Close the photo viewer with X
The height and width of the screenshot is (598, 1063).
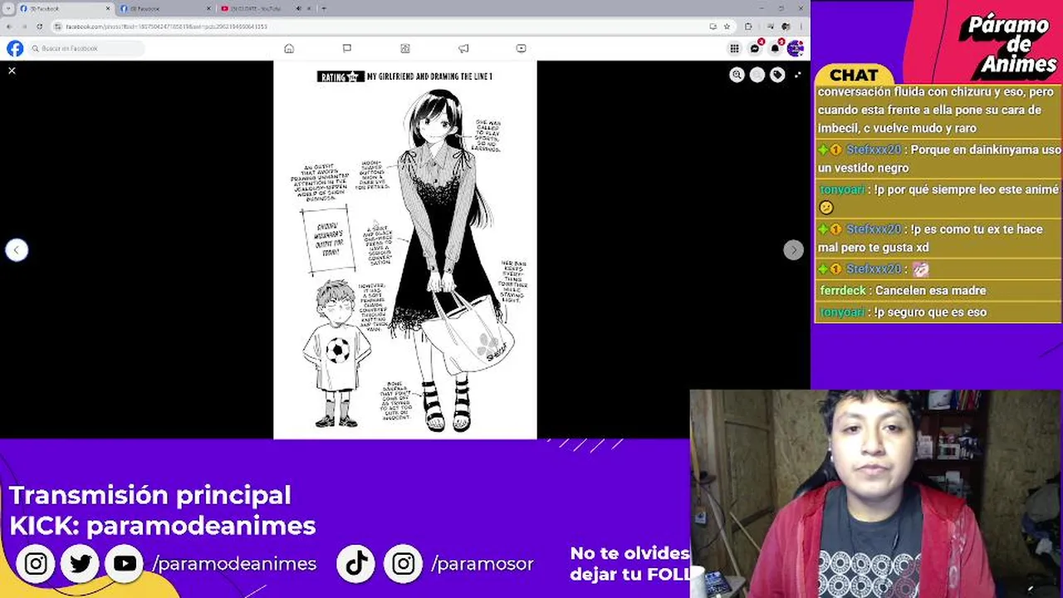12,71
